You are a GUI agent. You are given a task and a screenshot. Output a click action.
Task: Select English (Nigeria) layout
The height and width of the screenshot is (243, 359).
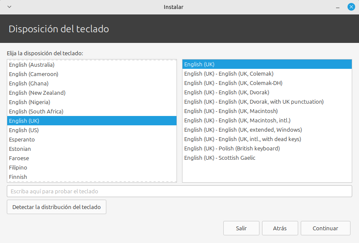coord(92,102)
